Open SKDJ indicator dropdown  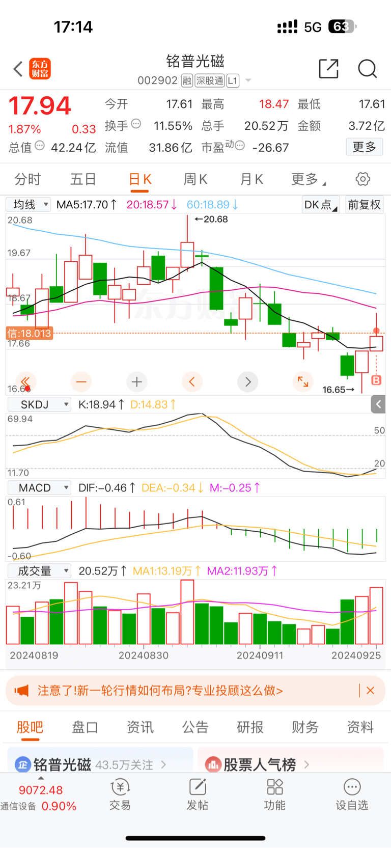pos(39,404)
